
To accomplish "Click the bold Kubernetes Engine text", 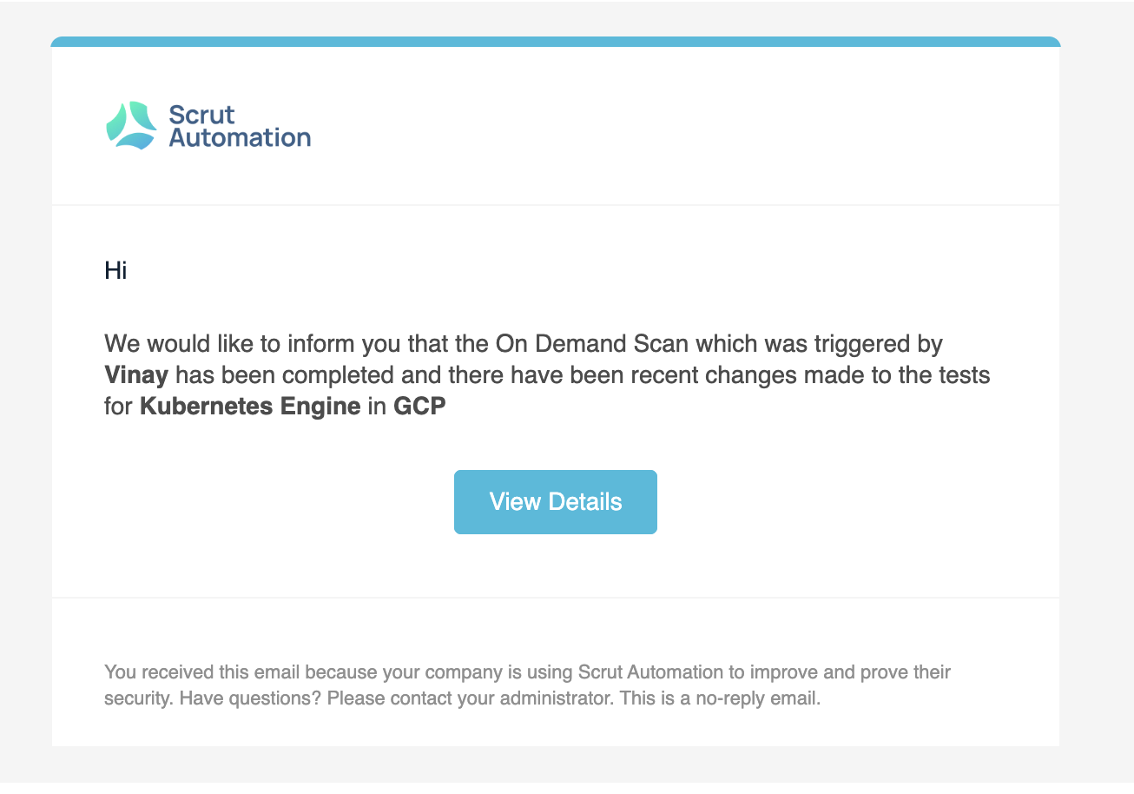I will (250, 407).
